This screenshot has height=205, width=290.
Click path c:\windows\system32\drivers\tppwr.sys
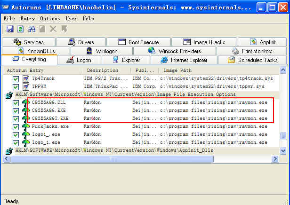tap(212, 87)
